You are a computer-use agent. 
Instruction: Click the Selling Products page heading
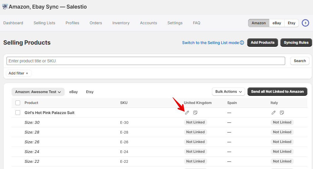(27, 43)
